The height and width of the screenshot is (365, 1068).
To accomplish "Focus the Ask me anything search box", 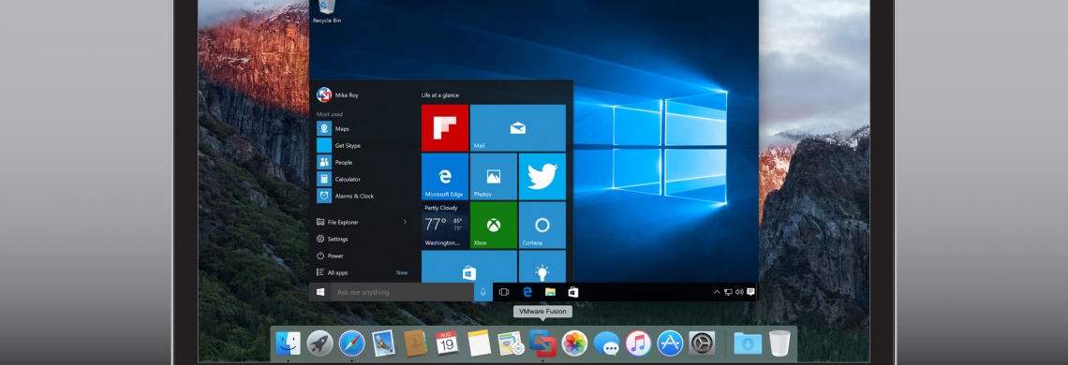I will tap(403, 292).
